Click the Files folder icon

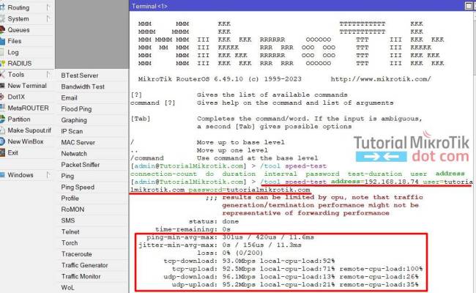(x=2, y=41)
